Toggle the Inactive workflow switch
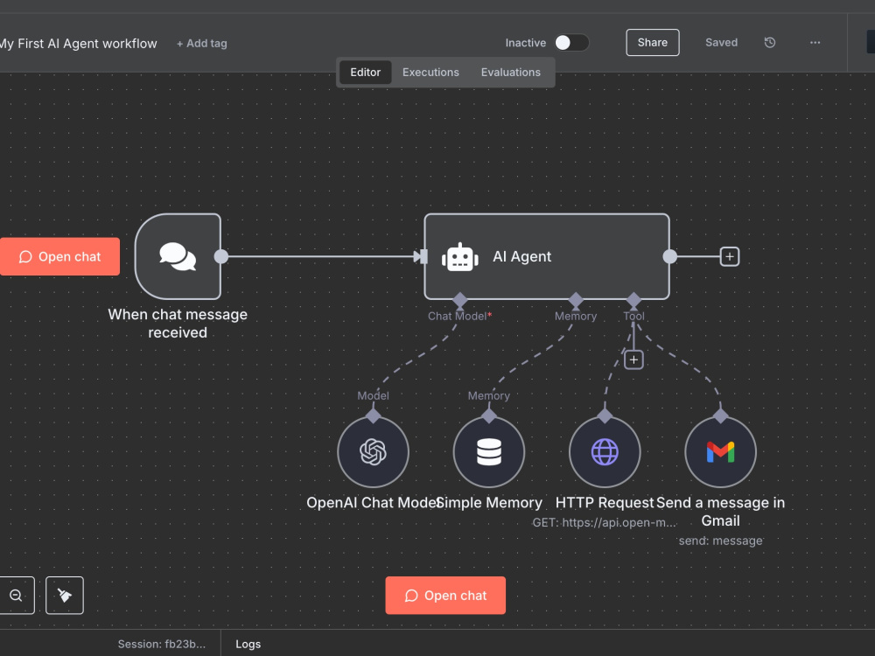875x656 pixels. [572, 42]
